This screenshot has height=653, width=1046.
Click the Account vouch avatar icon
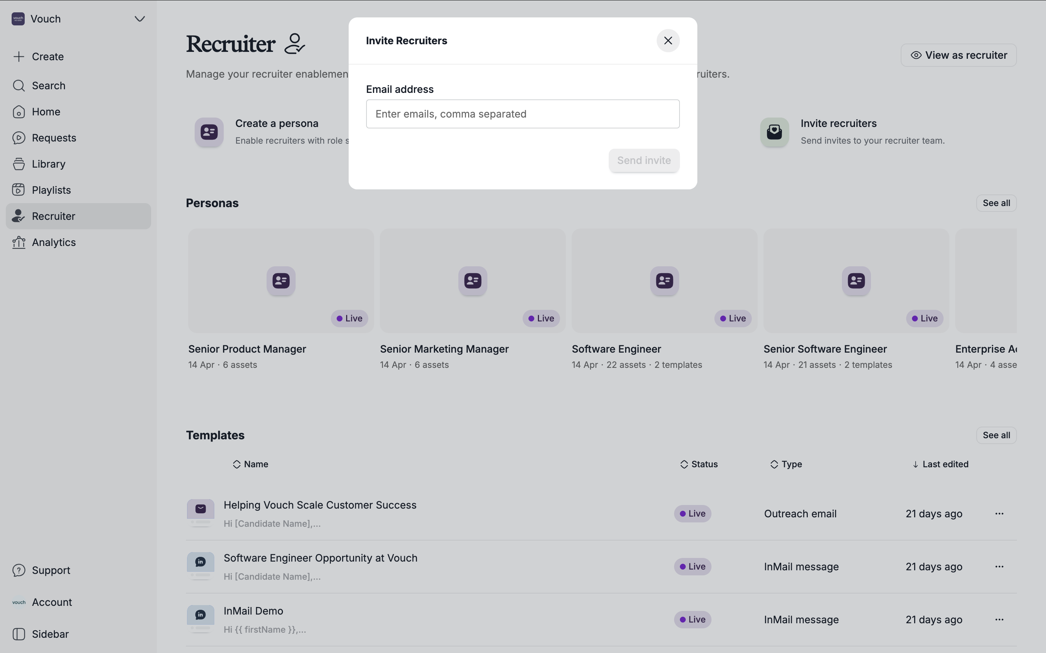pyautogui.click(x=19, y=603)
